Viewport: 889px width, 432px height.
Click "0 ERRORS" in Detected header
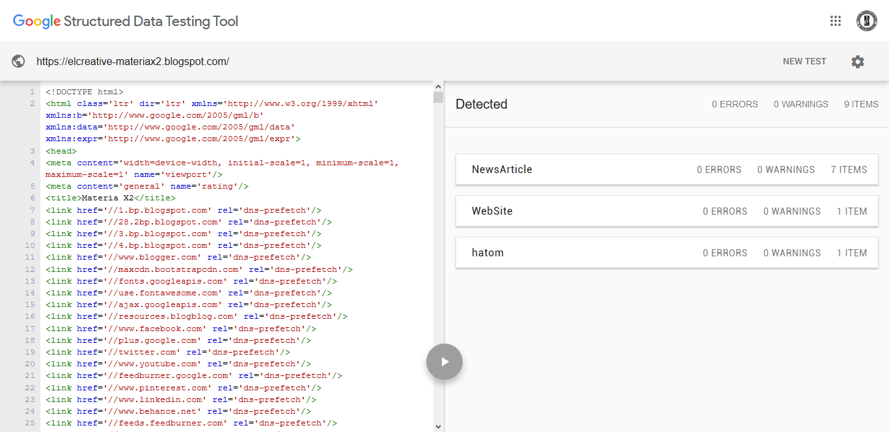coord(735,104)
